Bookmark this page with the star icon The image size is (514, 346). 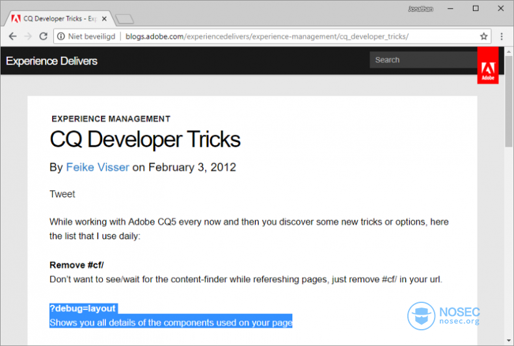483,36
